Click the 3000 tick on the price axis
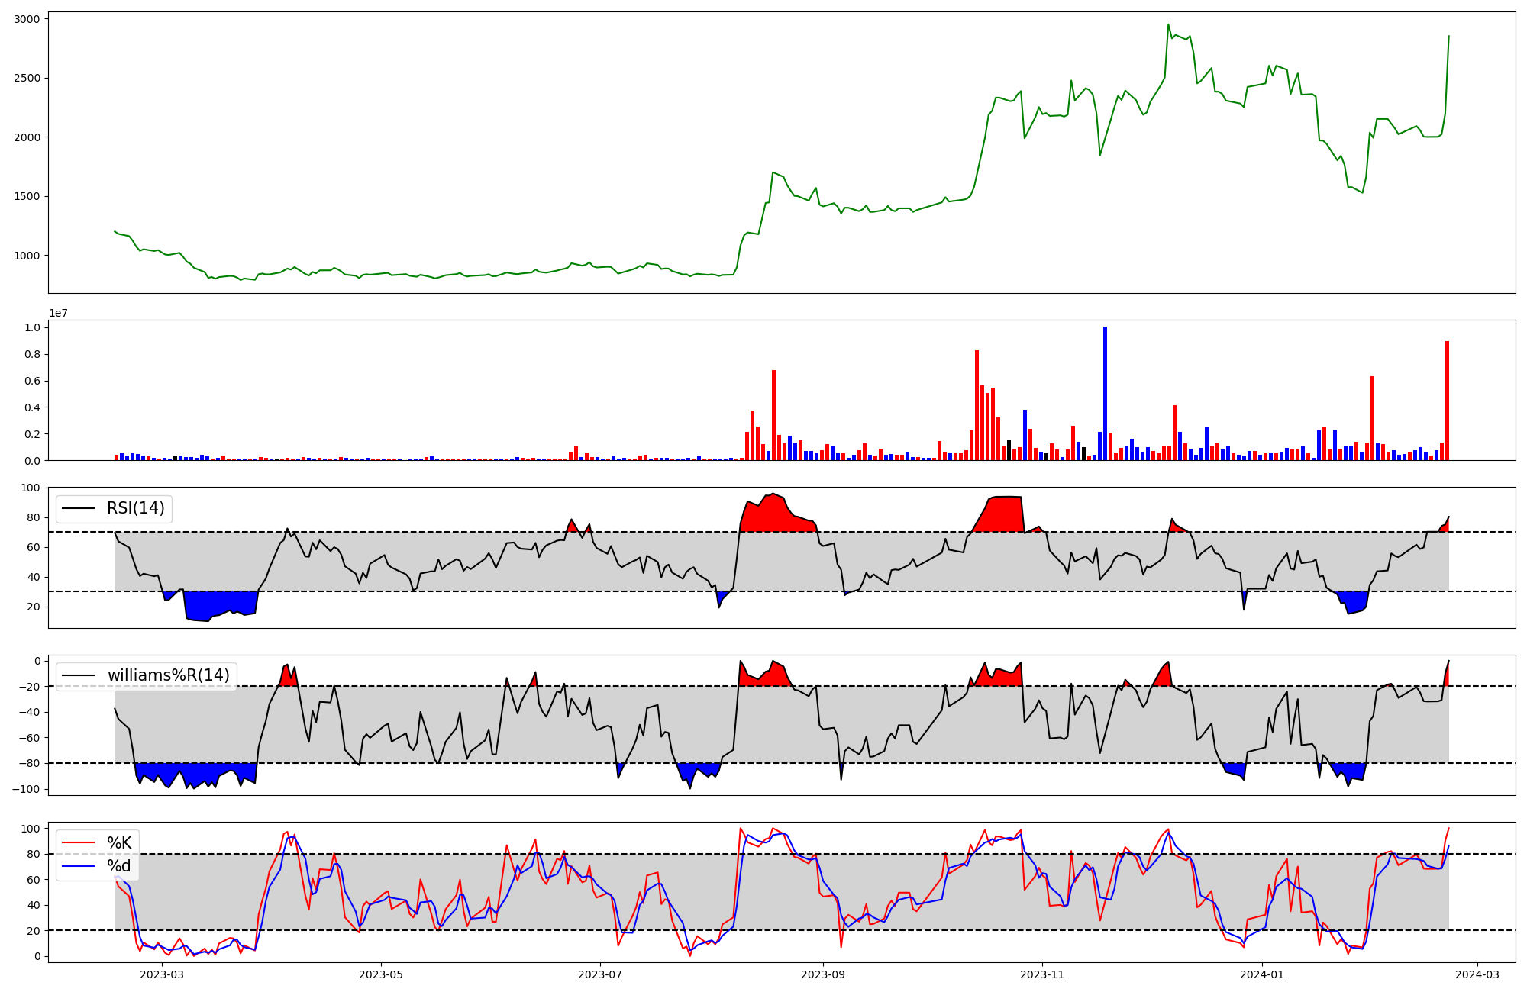The height and width of the screenshot is (992, 1527). pyautogui.click(x=27, y=18)
